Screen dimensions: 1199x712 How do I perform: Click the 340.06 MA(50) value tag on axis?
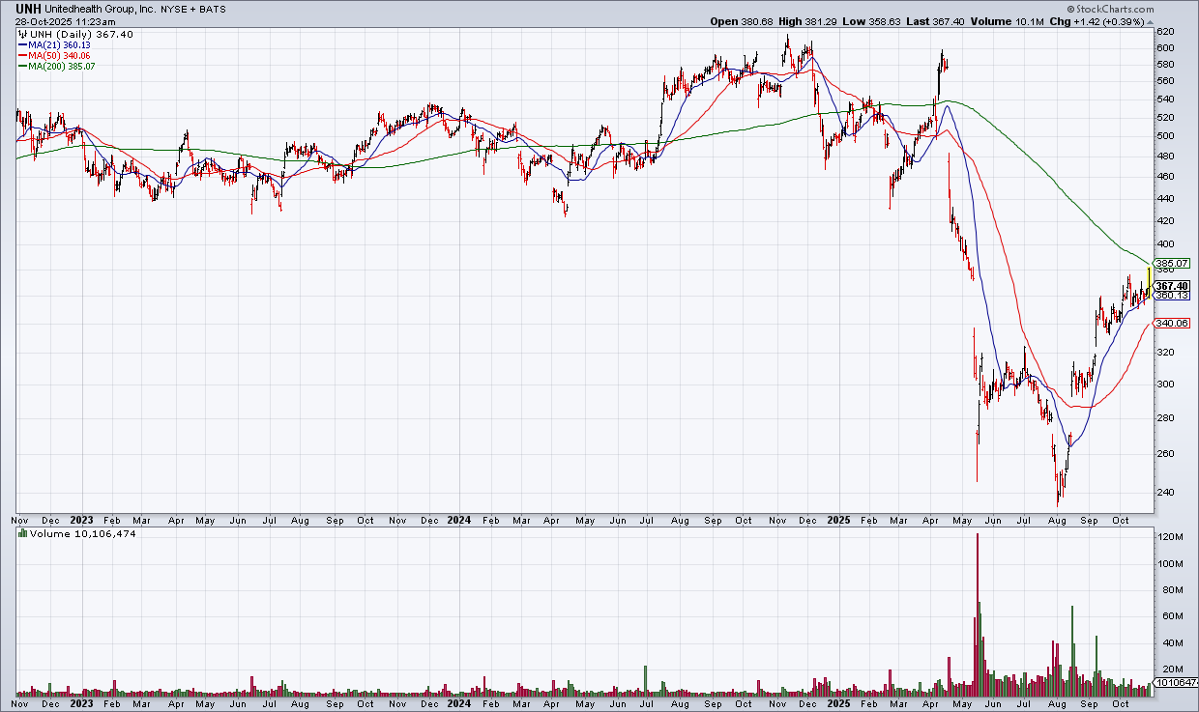[1171, 323]
